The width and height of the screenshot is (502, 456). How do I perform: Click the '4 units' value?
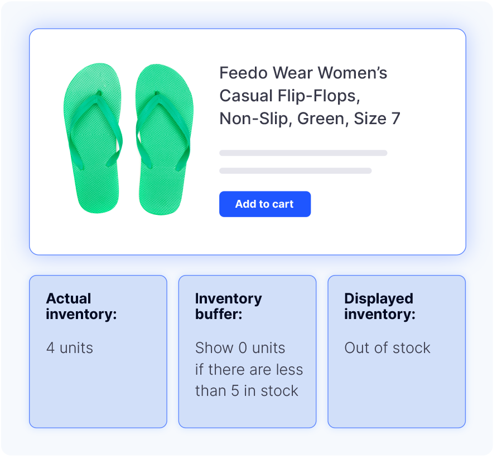pos(70,347)
